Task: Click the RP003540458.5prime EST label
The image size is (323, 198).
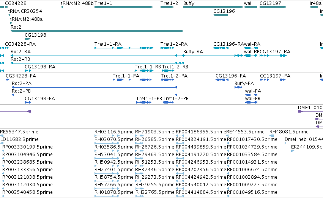Action: (x=27, y=192)
